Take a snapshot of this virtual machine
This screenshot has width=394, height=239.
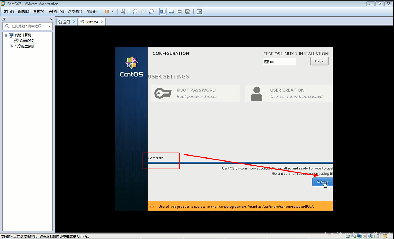pos(135,11)
